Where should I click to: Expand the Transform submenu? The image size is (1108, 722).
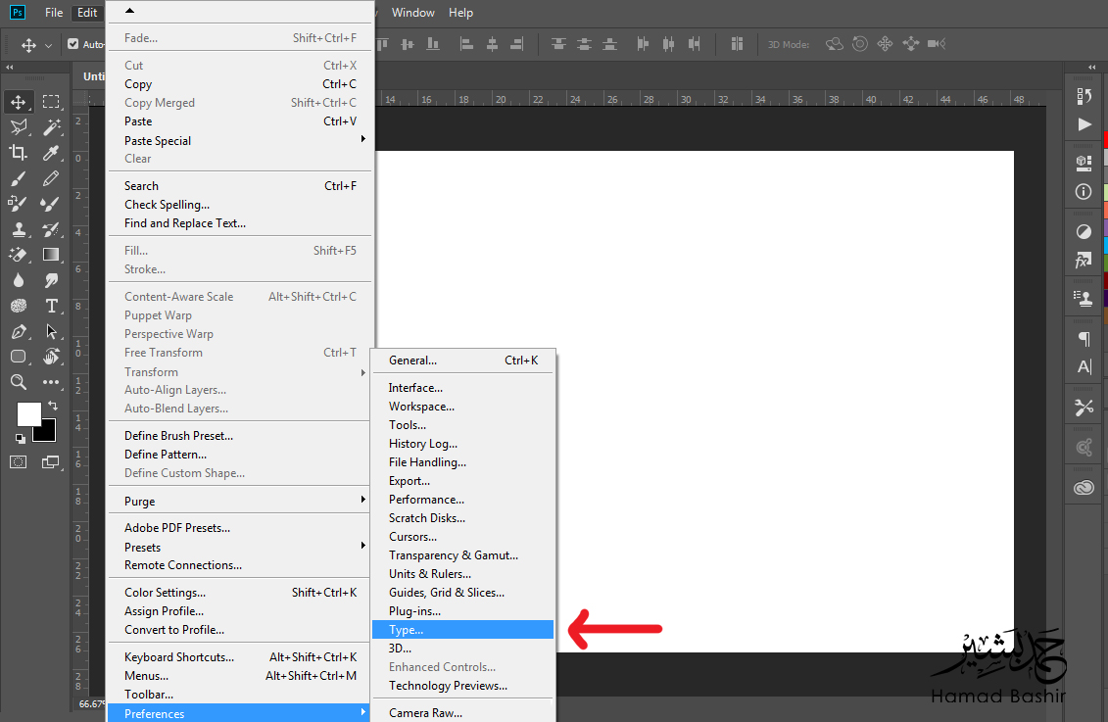pyautogui.click(x=240, y=371)
